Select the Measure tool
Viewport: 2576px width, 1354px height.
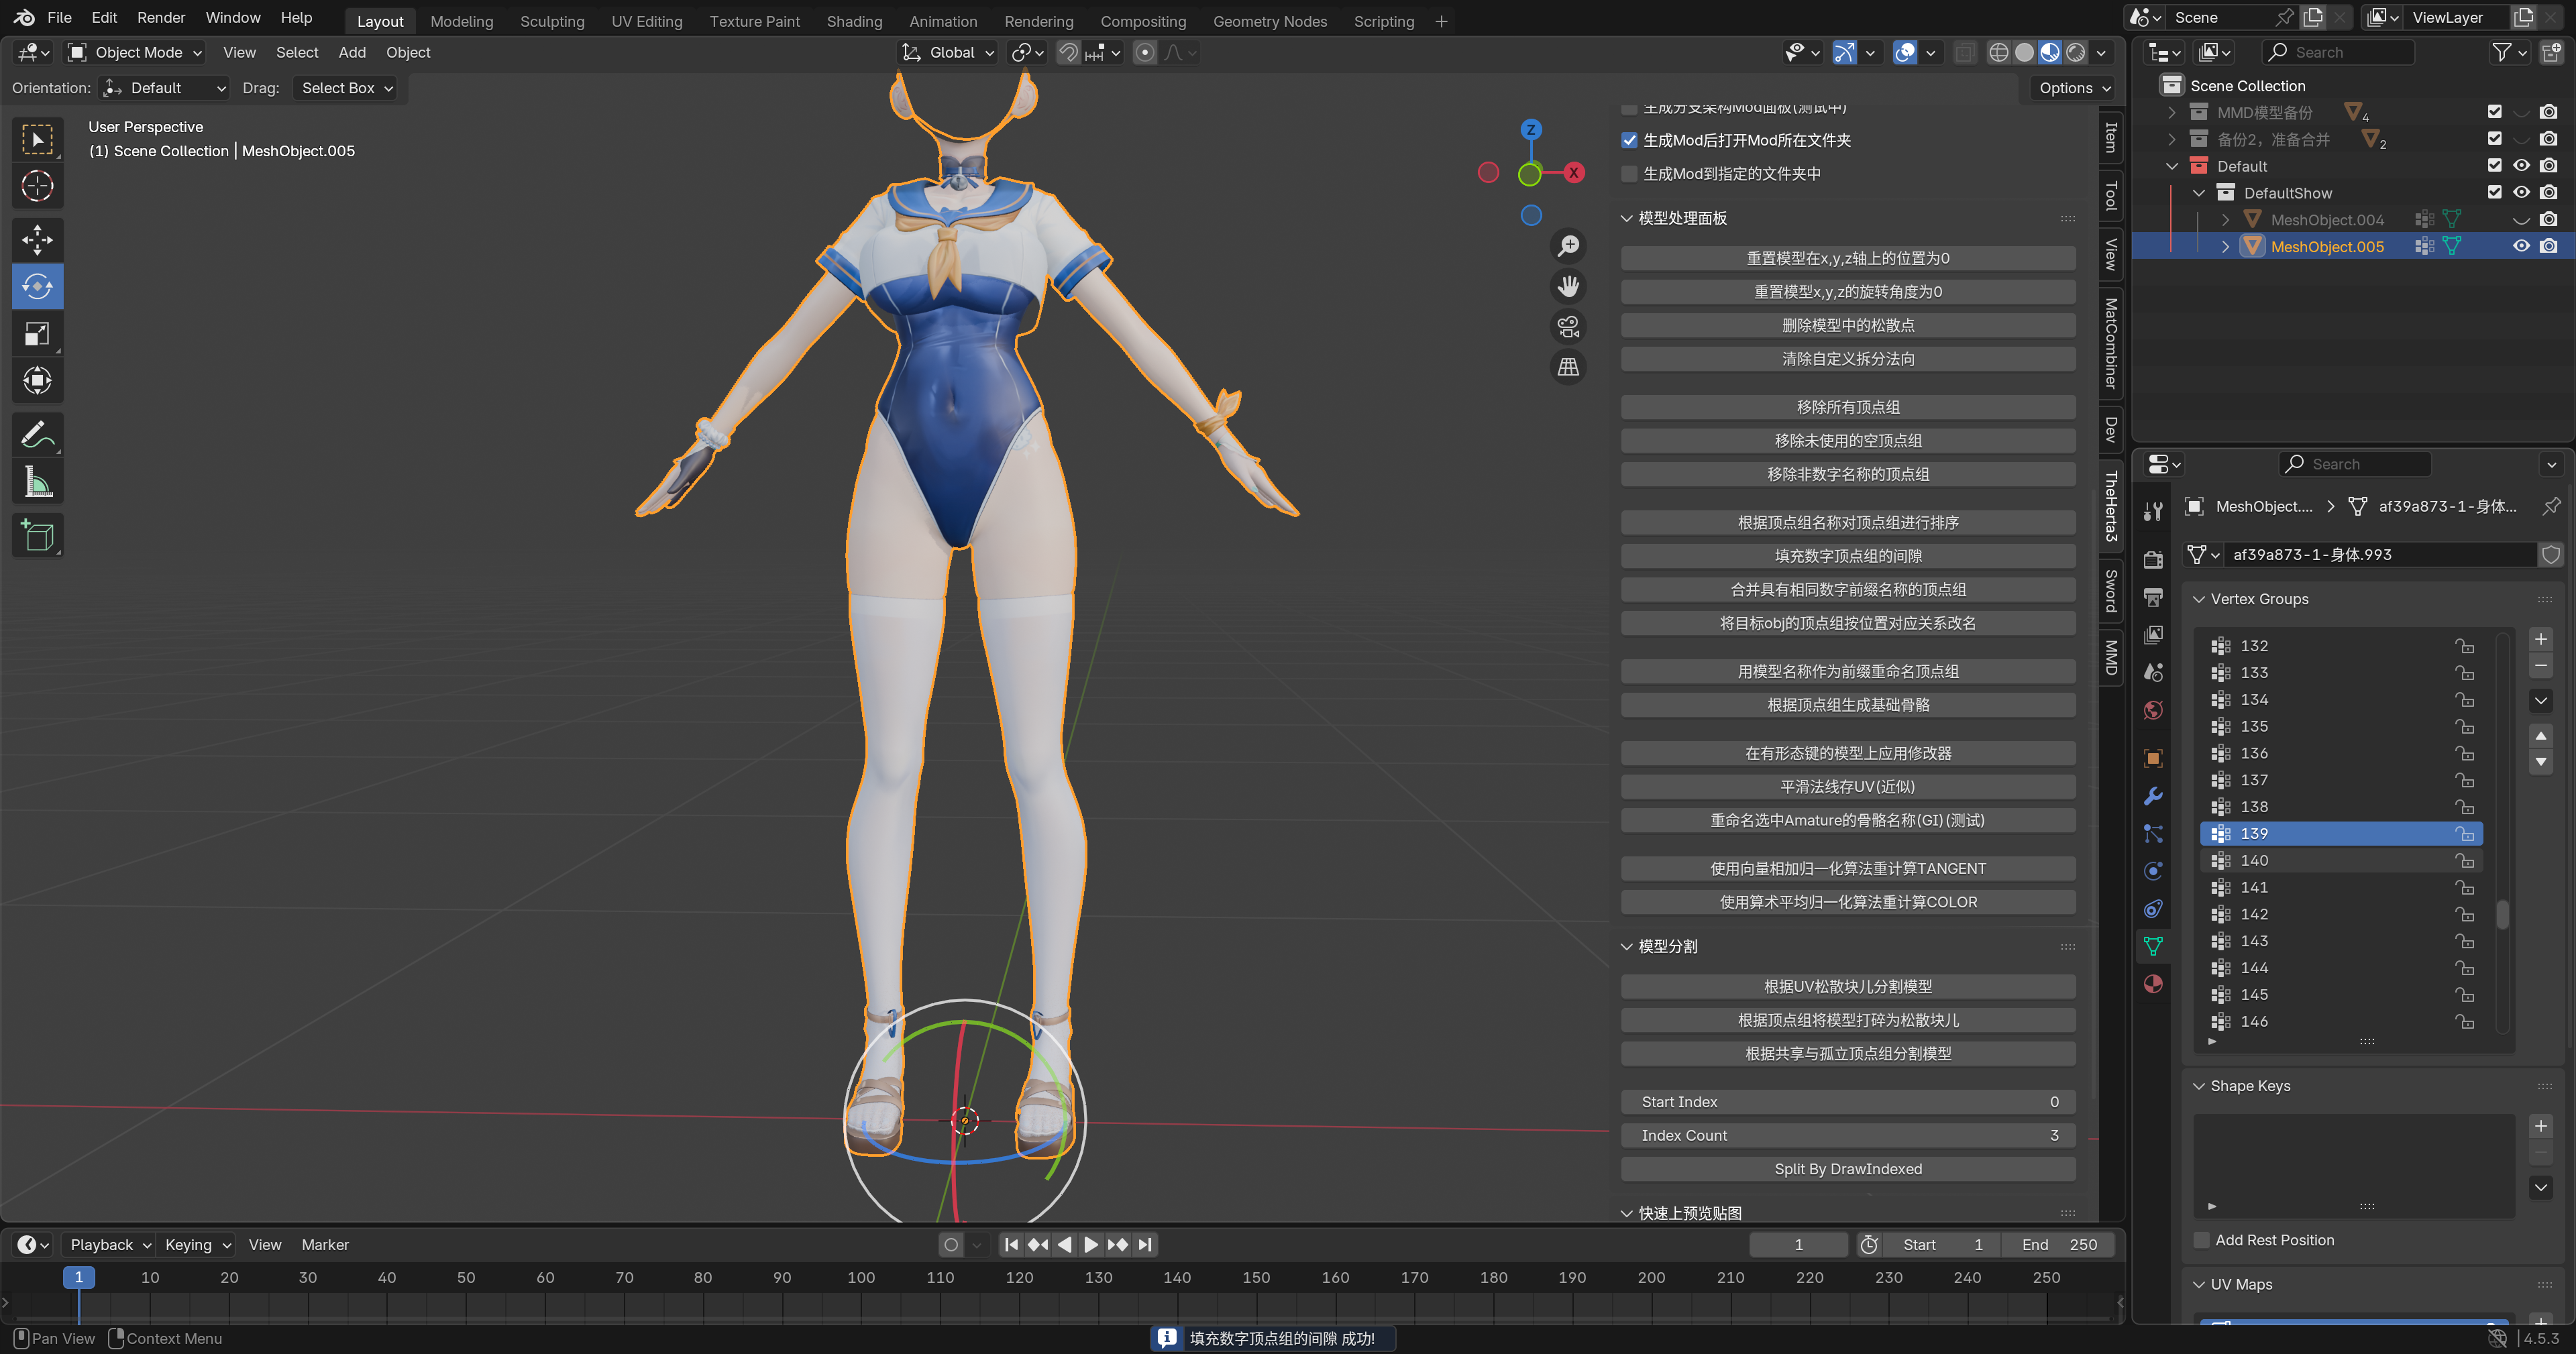(37, 483)
